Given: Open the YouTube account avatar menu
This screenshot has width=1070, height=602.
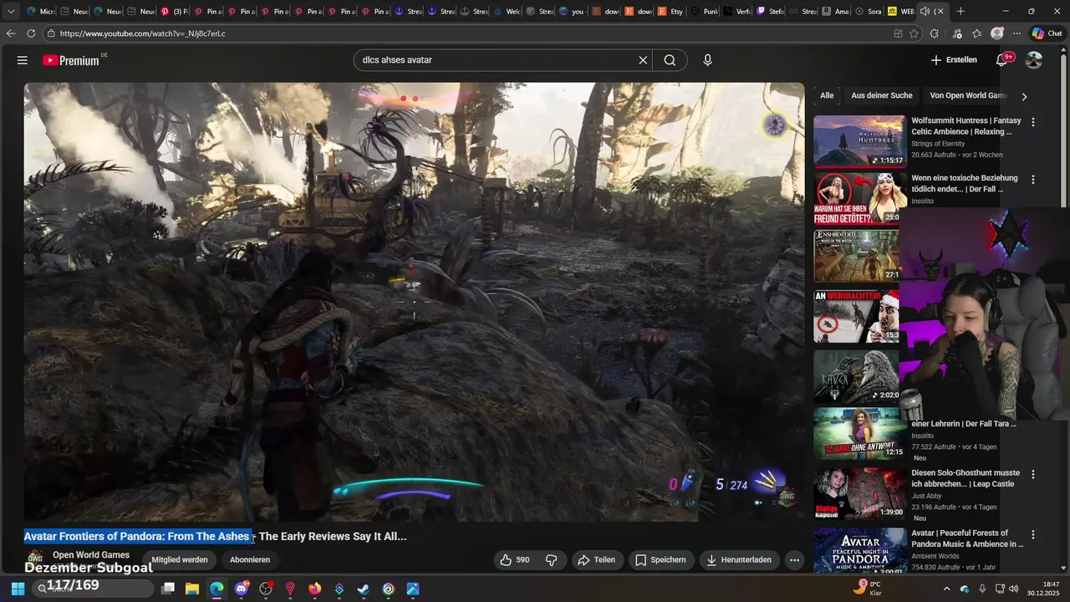Looking at the screenshot, I should [x=1034, y=60].
